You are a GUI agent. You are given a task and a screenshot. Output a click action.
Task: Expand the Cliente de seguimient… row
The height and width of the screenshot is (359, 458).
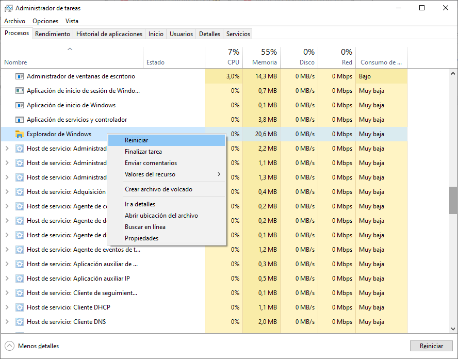pos(7,293)
